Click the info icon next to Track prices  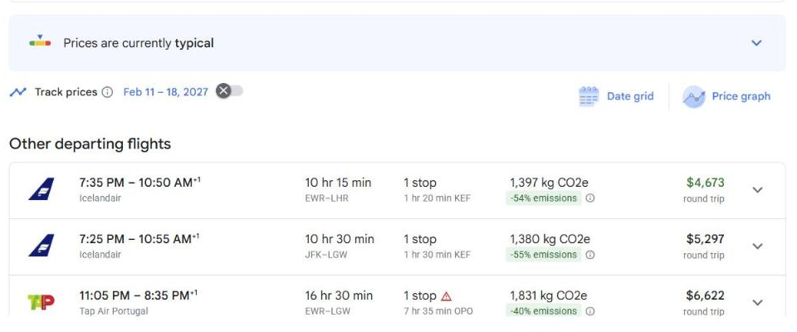(107, 92)
